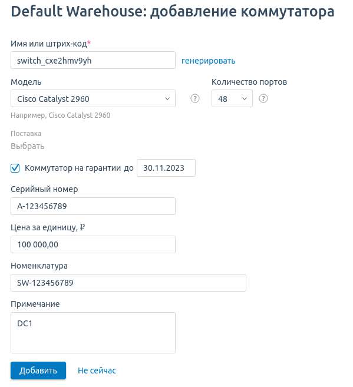Click the Не сейчас link
The height and width of the screenshot is (387, 353).
coord(97,371)
